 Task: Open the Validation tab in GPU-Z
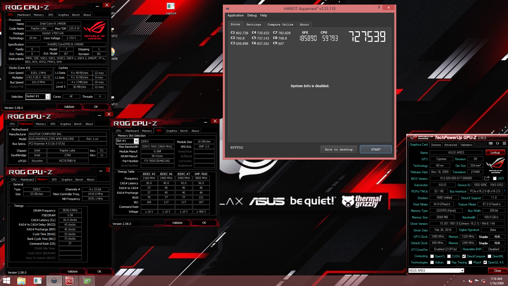(x=466, y=145)
